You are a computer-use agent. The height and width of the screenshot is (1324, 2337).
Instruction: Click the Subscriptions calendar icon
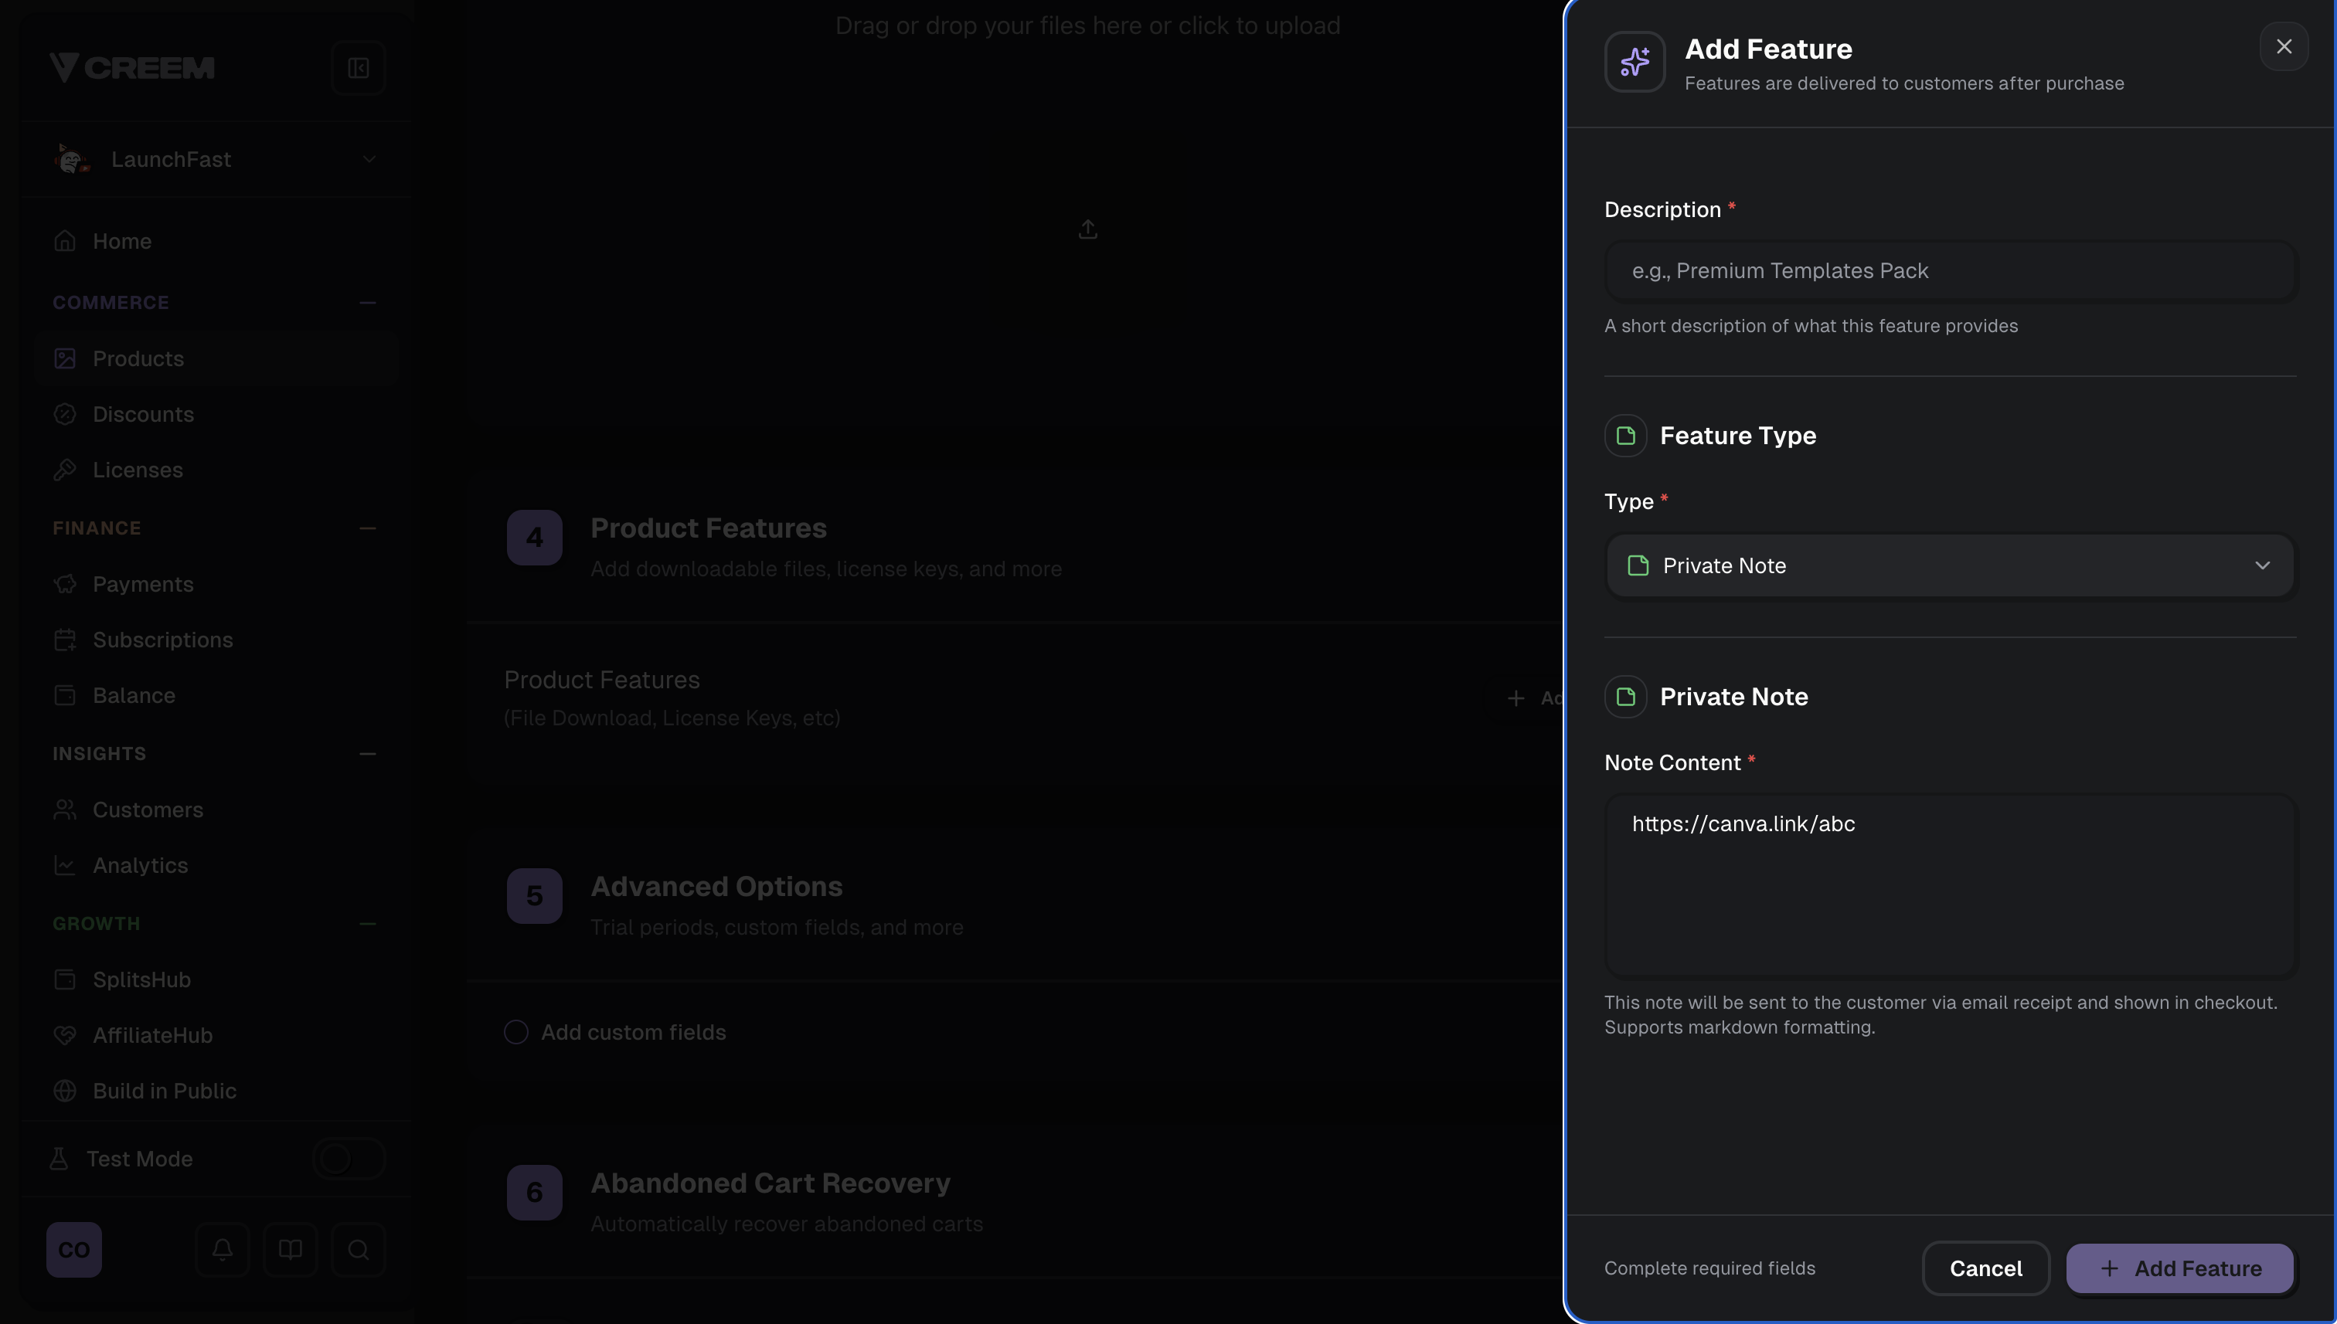65,640
